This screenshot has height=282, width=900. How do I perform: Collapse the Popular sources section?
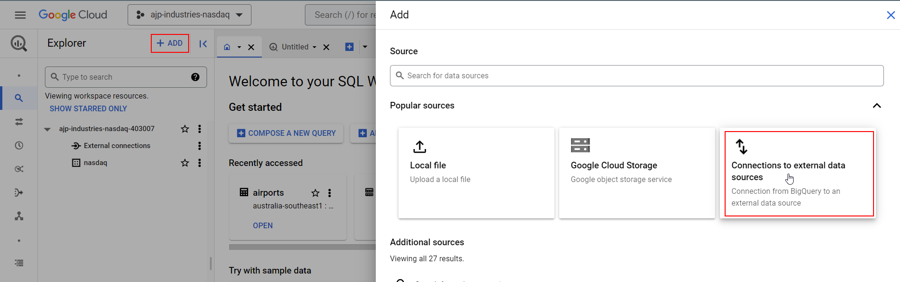pos(877,106)
